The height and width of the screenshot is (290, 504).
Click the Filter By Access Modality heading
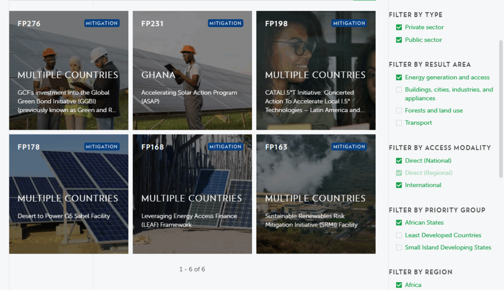(x=440, y=148)
